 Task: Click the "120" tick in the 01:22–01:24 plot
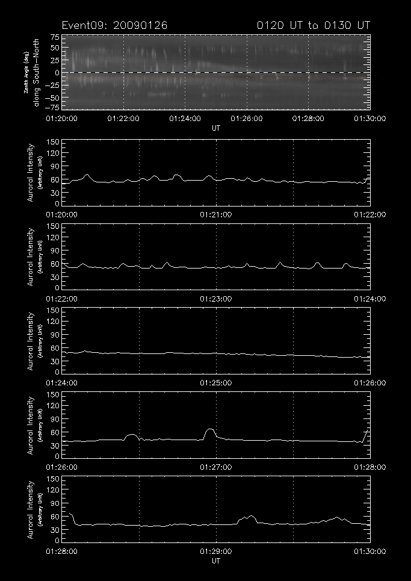[x=54, y=237]
